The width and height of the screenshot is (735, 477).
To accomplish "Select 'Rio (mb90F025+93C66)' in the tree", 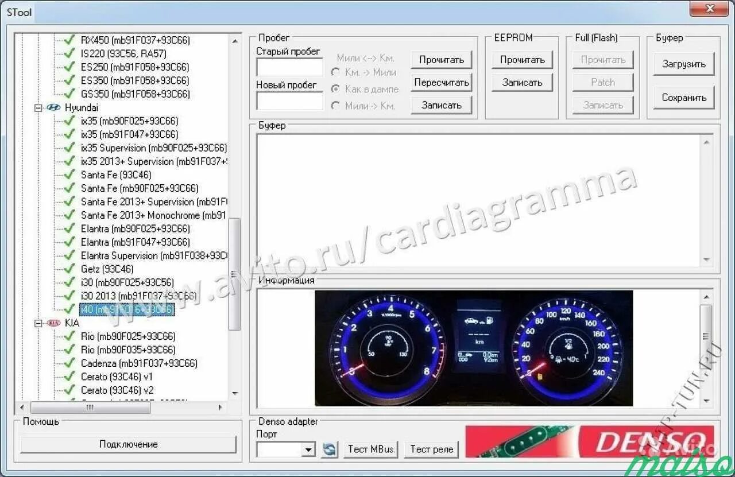I will pyautogui.click(x=128, y=336).
